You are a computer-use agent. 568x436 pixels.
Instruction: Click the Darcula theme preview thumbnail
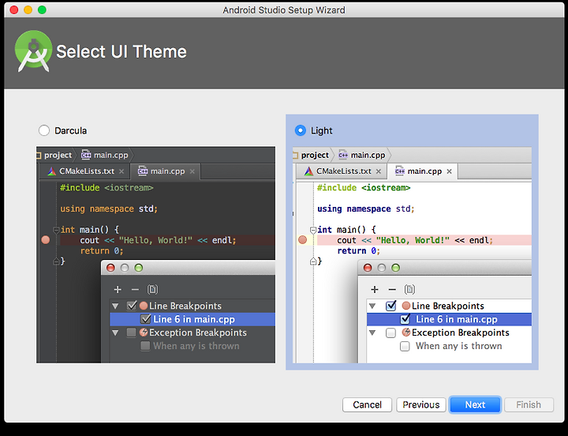tap(155, 254)
